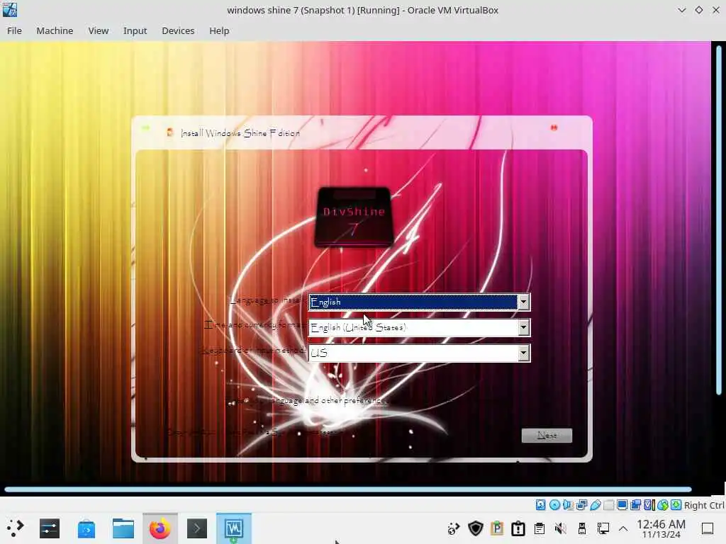Click the keyboard capture arrow icon
The width and height of the screenshot is (726, 544).
(x=676, y=504)
